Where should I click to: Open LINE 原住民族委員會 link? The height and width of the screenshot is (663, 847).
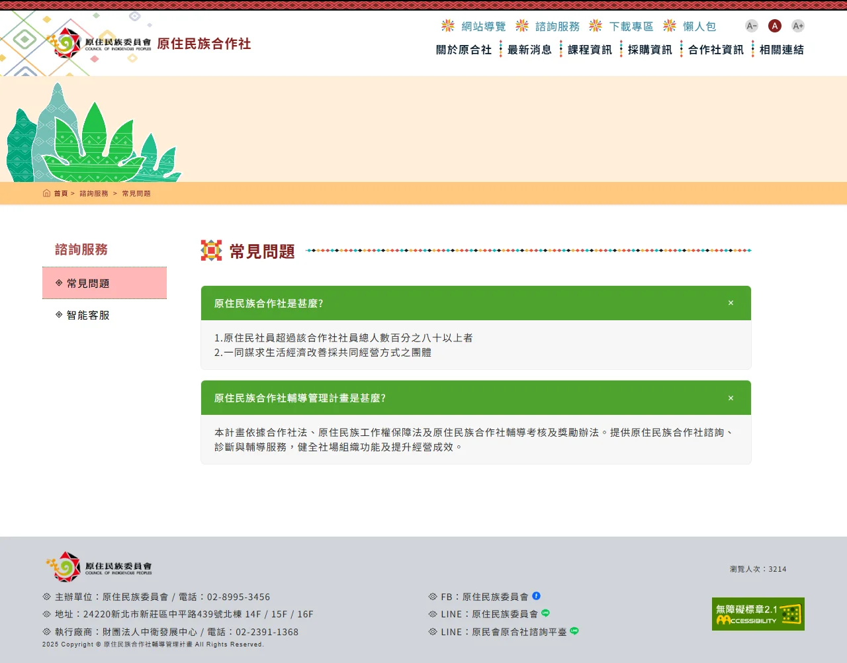[x=489, y=614]
